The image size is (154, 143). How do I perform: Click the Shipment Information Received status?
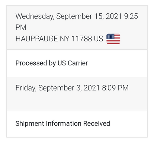(x=62, y=123)
